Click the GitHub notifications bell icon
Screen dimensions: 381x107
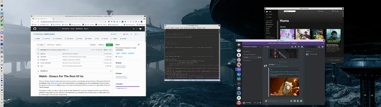134,29
